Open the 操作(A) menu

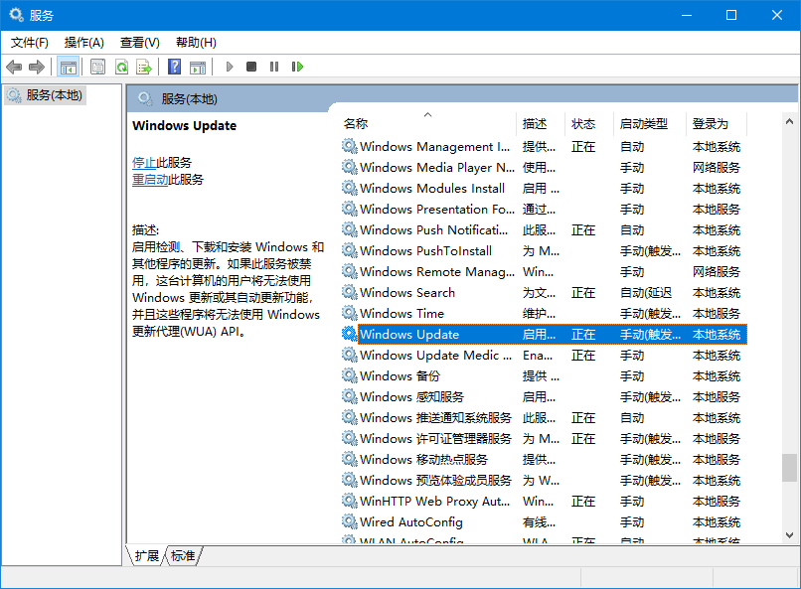tap(85, 43)
